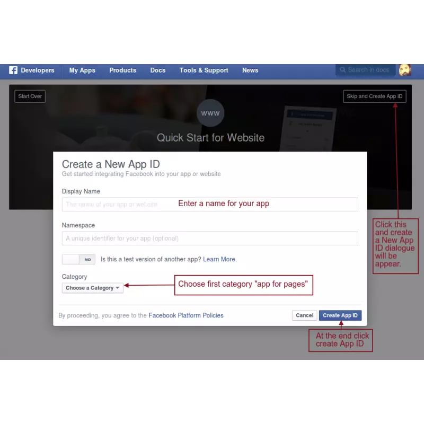Open the Tools & Support menu
This screenshot has height=424, width=424.
(204, 70)
